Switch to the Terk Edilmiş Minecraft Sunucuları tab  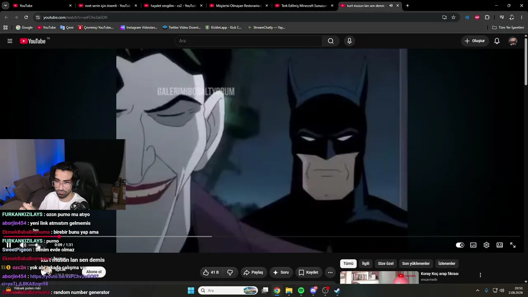tap(304, 6)
